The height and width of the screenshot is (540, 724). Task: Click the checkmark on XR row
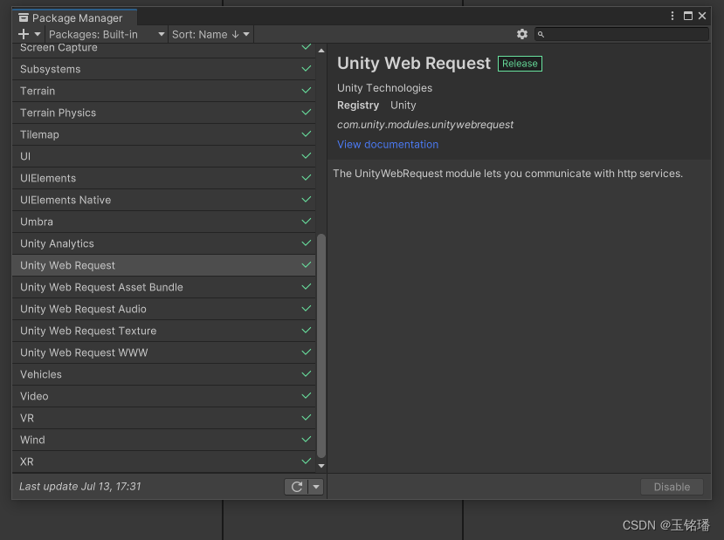coord(306,461)
